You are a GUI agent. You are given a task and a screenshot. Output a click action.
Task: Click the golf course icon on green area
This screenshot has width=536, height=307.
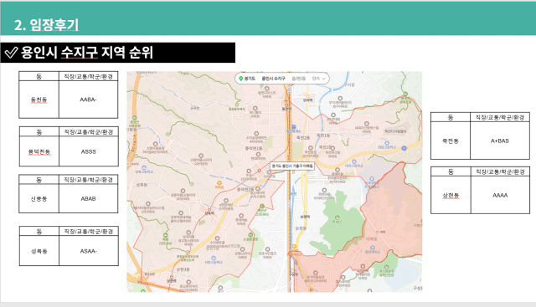(x=337, y=217)
